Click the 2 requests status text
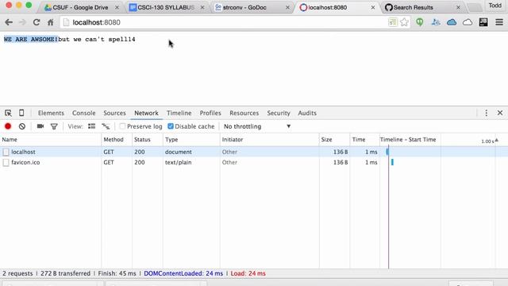Screen dimensions: 508x286 (x=17, y=273)
